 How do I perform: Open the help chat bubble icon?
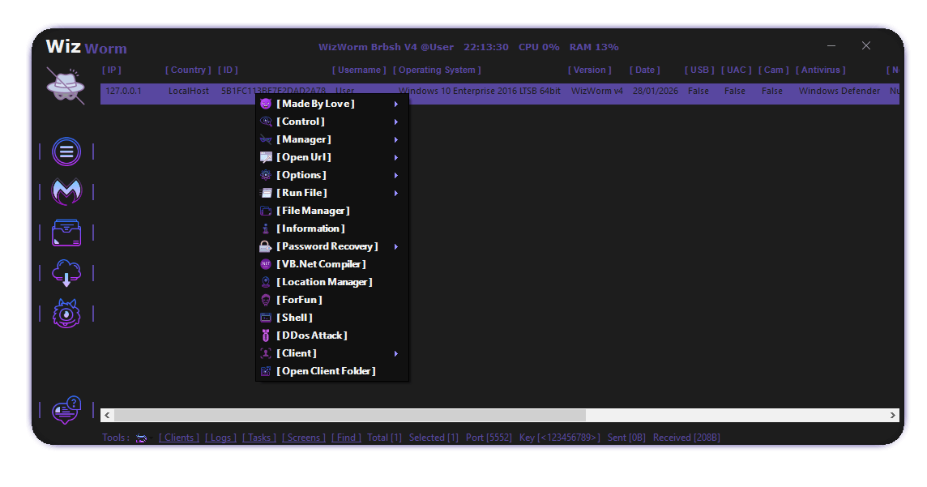click(x=66, y=410)
